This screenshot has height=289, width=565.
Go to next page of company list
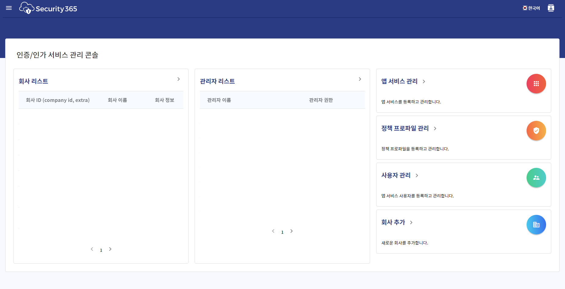(x=110, y=249)
